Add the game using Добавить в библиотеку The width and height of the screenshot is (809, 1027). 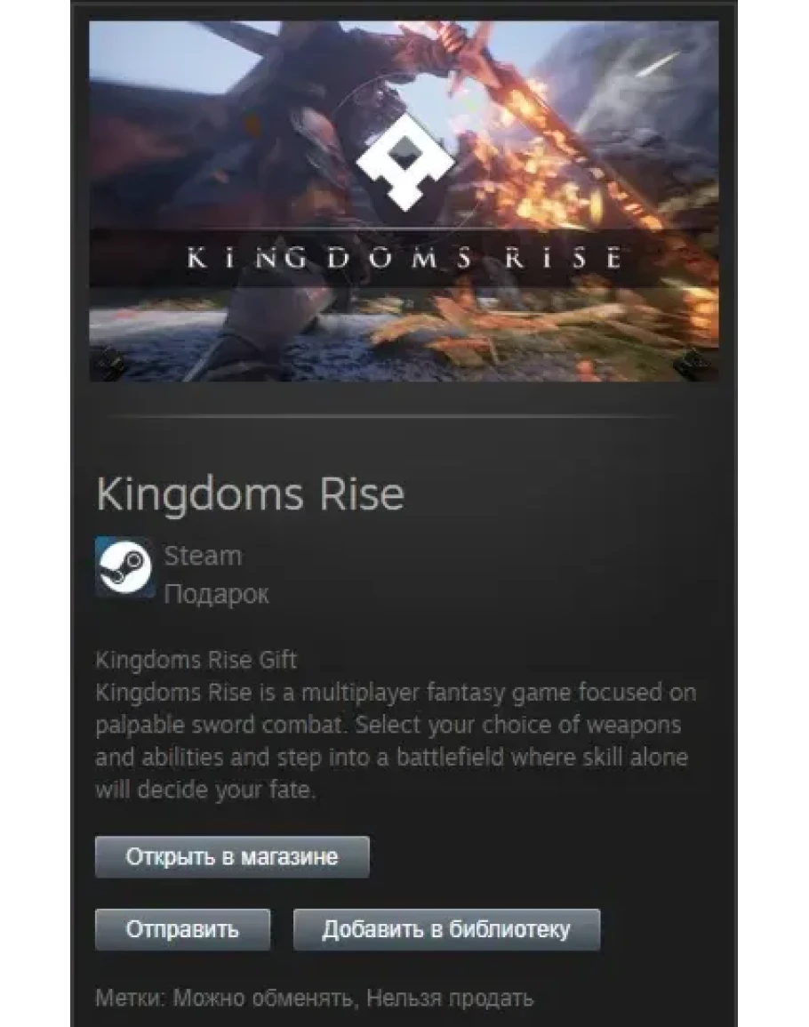tap(446, 929)
